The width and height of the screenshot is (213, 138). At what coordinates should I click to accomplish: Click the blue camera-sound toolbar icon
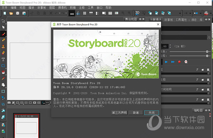pyautogui.click(x=196, y=13)
